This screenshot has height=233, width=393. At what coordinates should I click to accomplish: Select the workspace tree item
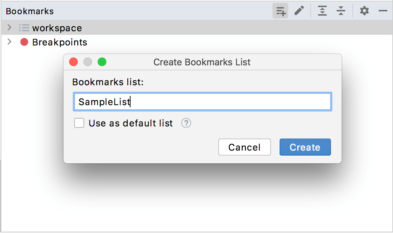click(57, 28)
